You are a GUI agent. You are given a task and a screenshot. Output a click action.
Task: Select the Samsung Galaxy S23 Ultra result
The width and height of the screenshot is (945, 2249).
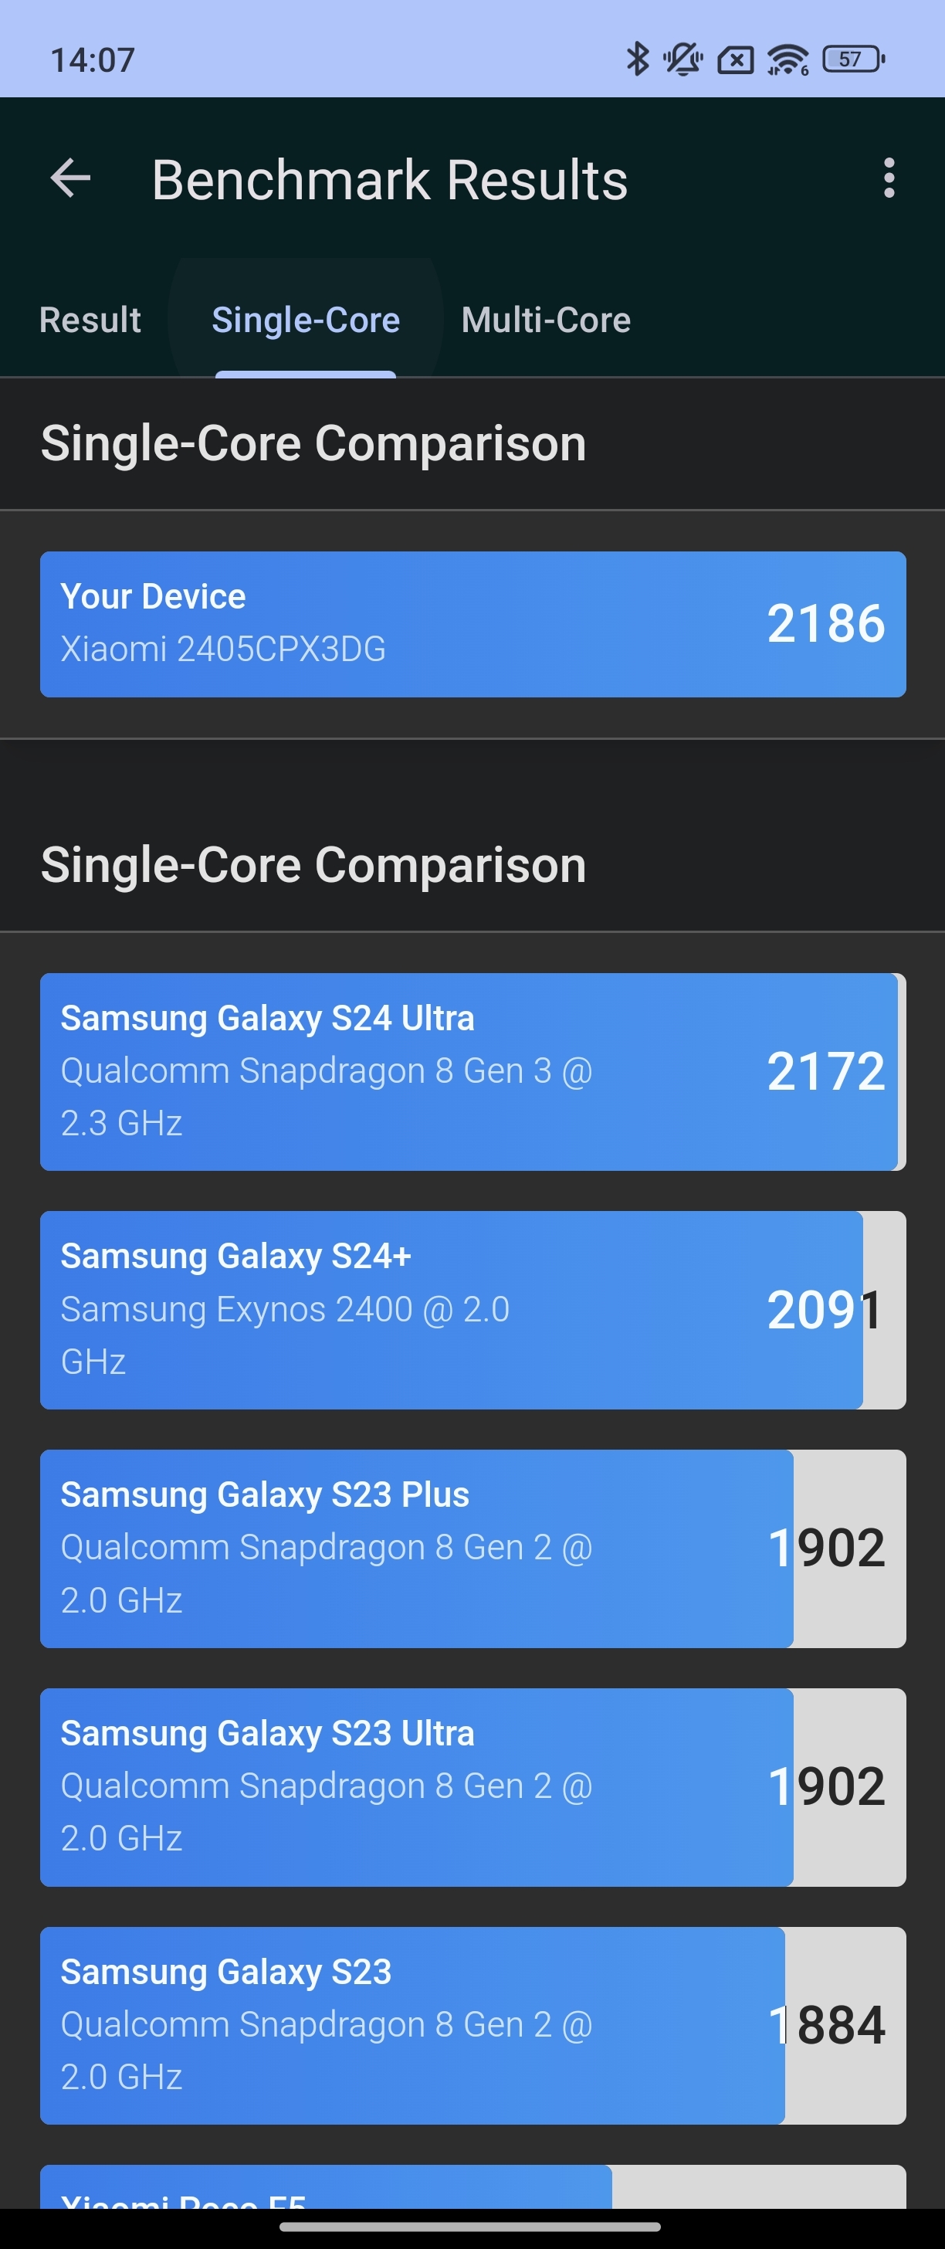point(473,1786)
